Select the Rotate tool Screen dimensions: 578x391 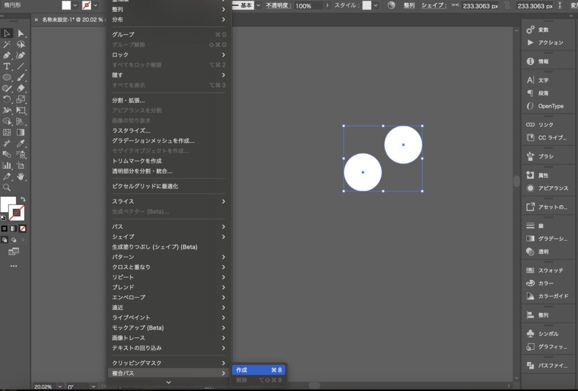coord(7,99)
